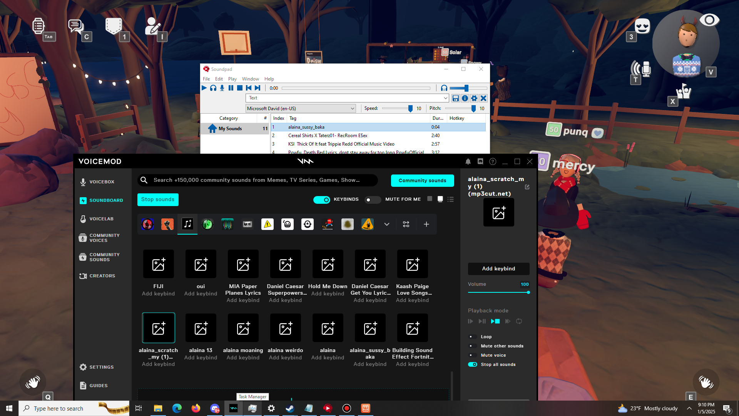Screen dimensions: 739x416
Task: Adjust the Voicemod Volume slider
Action: click(x=528, y=292)
